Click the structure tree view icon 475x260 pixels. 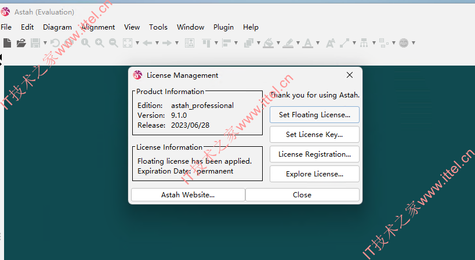click(x=190, y=43)
